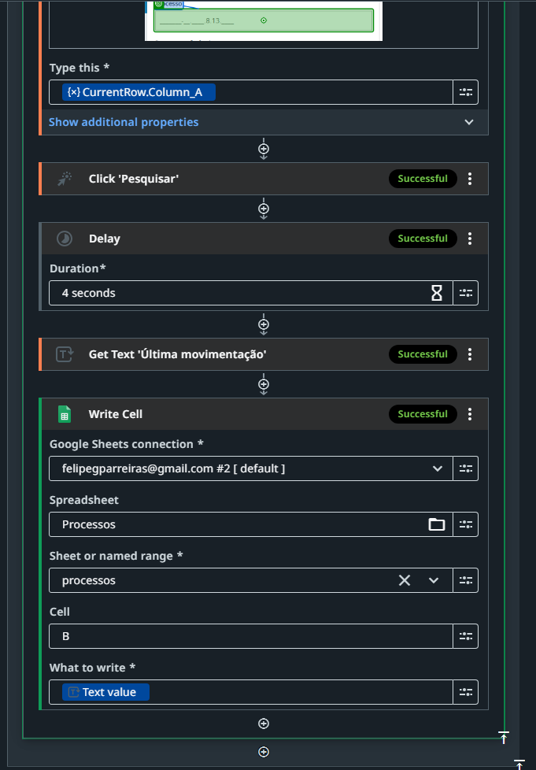Open settings slider icon beside Cell field

point(465,636)
